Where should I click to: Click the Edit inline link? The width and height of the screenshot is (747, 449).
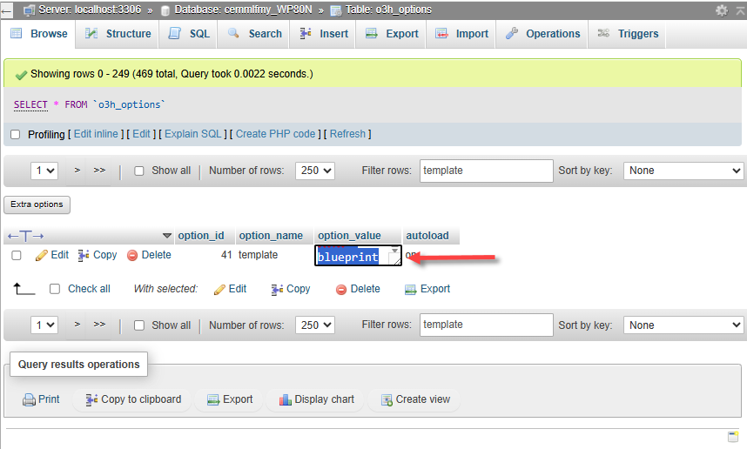point(96,134)
